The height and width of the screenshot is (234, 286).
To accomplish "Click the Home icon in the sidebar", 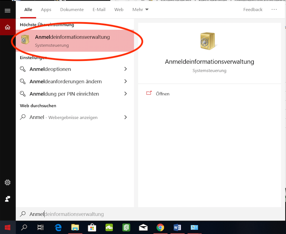I will (x=8, y=27).
